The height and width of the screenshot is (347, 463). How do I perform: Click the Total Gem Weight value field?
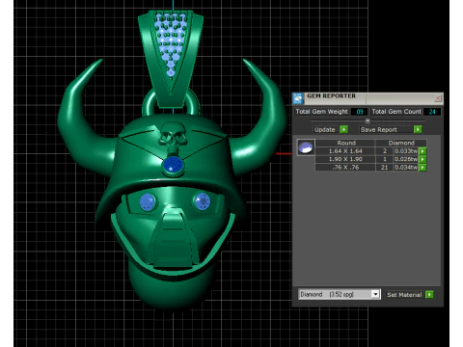359,112
